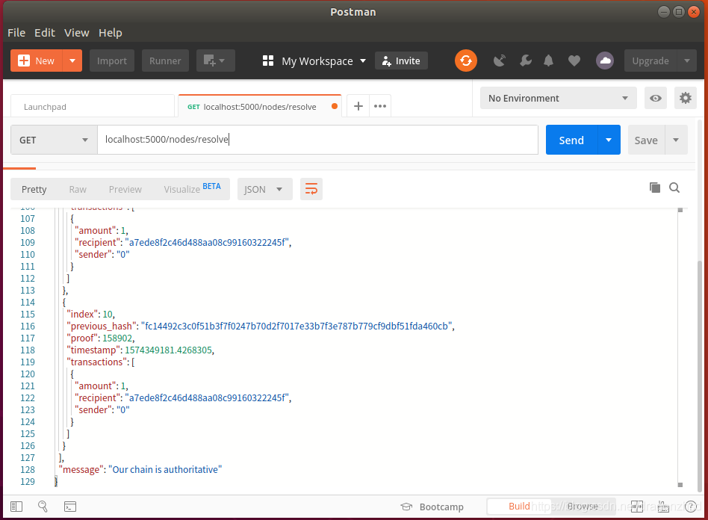708x520 pixels.
Task: Open Find and Replace icon at bottom
Action: tap(43, 507)
